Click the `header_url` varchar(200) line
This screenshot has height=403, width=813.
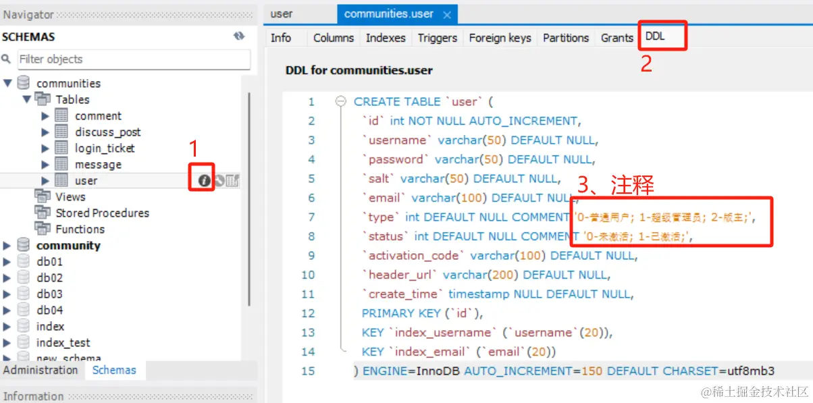486,275
